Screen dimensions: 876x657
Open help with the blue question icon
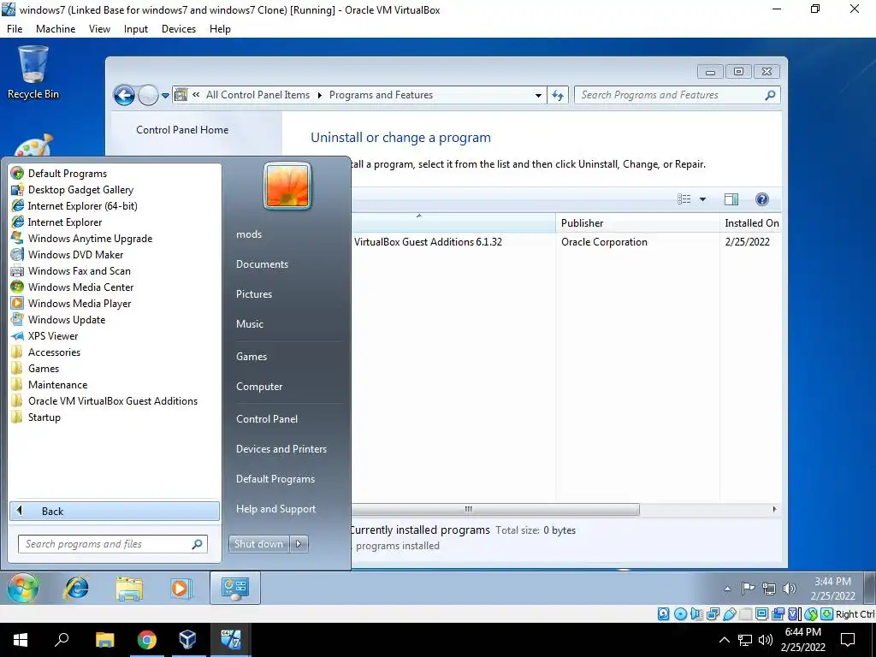click(x=762, y=199)
